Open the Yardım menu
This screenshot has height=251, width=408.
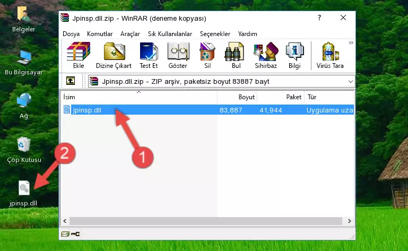pos(247,34)
